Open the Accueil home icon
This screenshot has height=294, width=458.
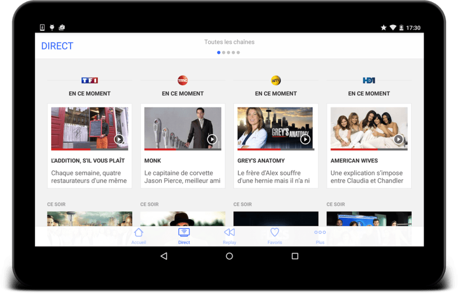138,233
